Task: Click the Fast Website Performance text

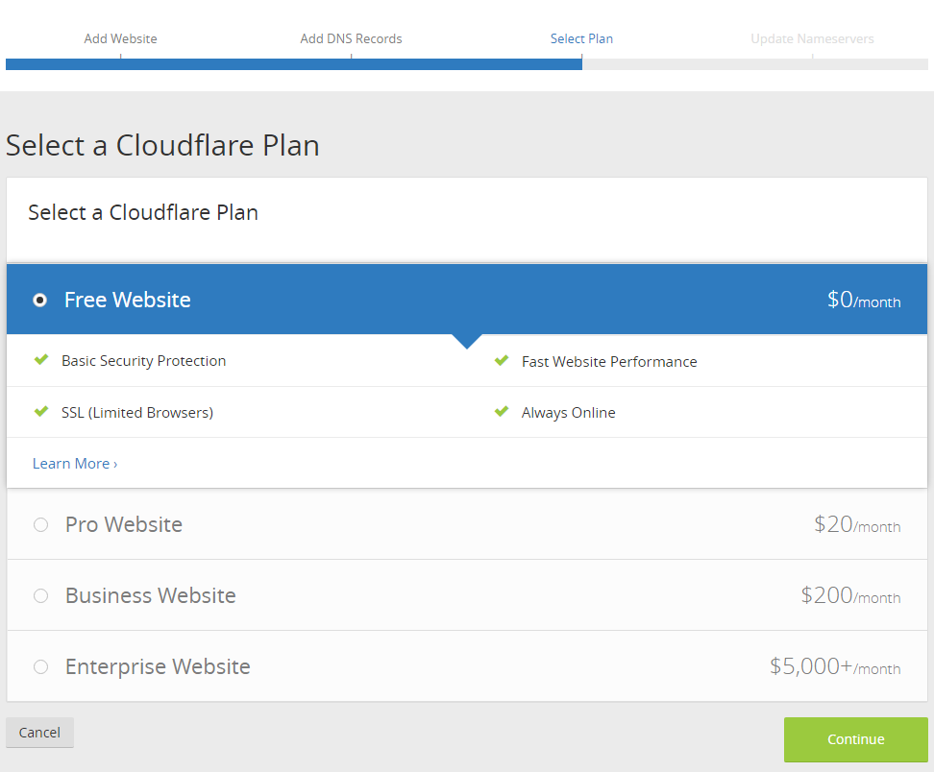Action: click(609, 362)
